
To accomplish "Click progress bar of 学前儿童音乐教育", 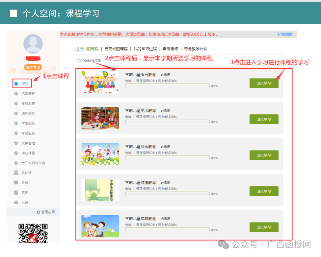I will pyautogui.click(x=168, y=157).
